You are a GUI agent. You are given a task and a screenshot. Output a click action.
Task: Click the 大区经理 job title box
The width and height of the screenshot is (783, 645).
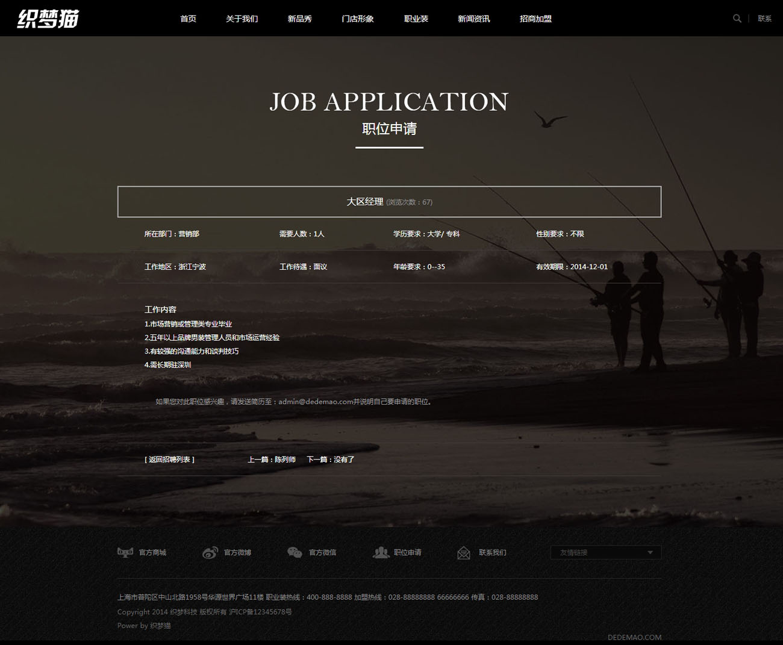[x=389, y=202]
